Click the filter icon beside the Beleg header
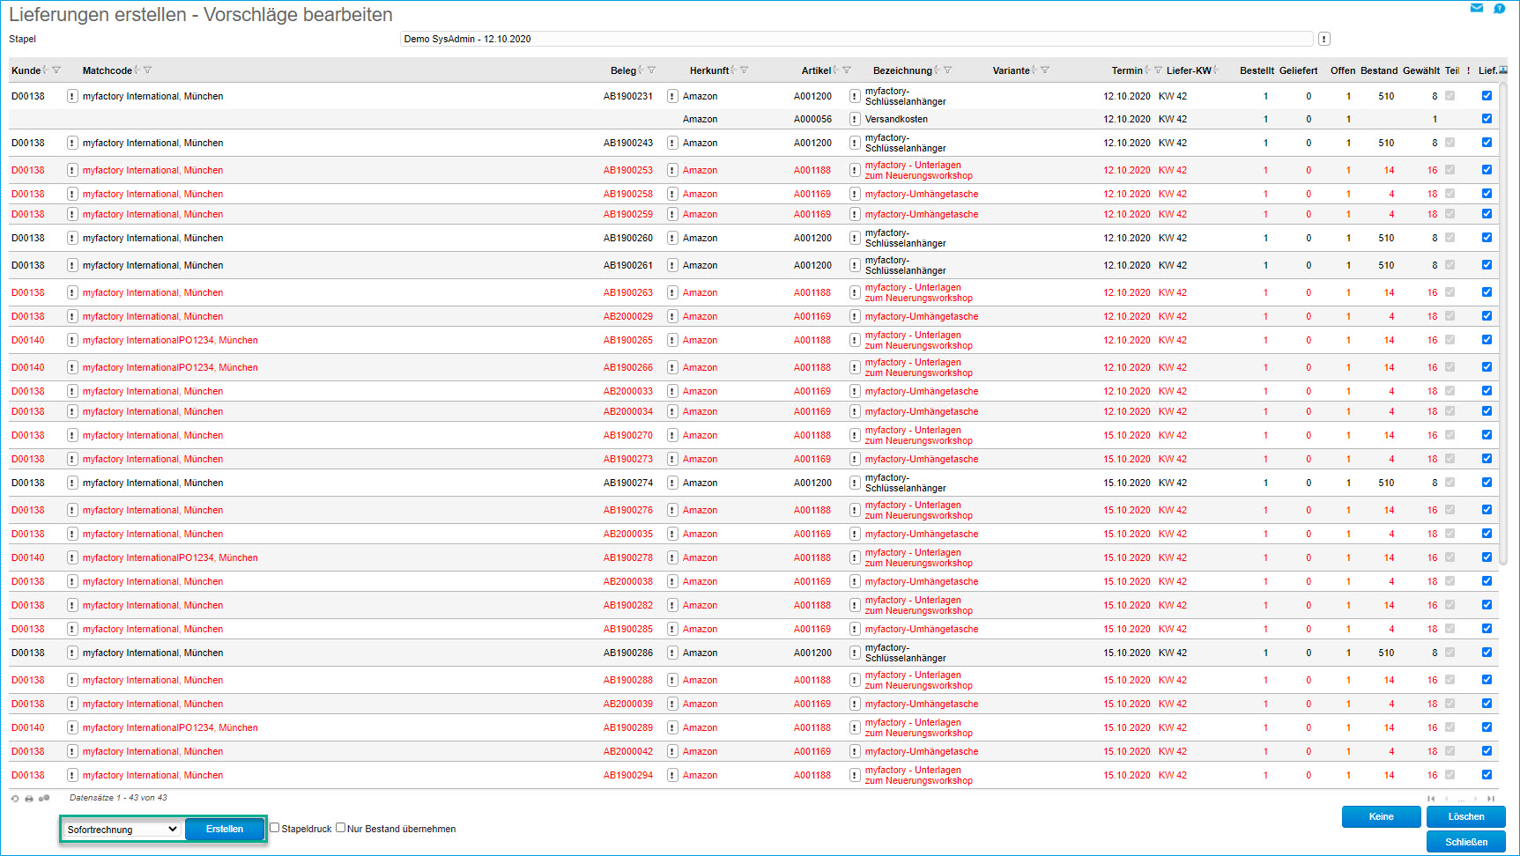Viewport: 1520px width, 856px height. click(651, 70)
